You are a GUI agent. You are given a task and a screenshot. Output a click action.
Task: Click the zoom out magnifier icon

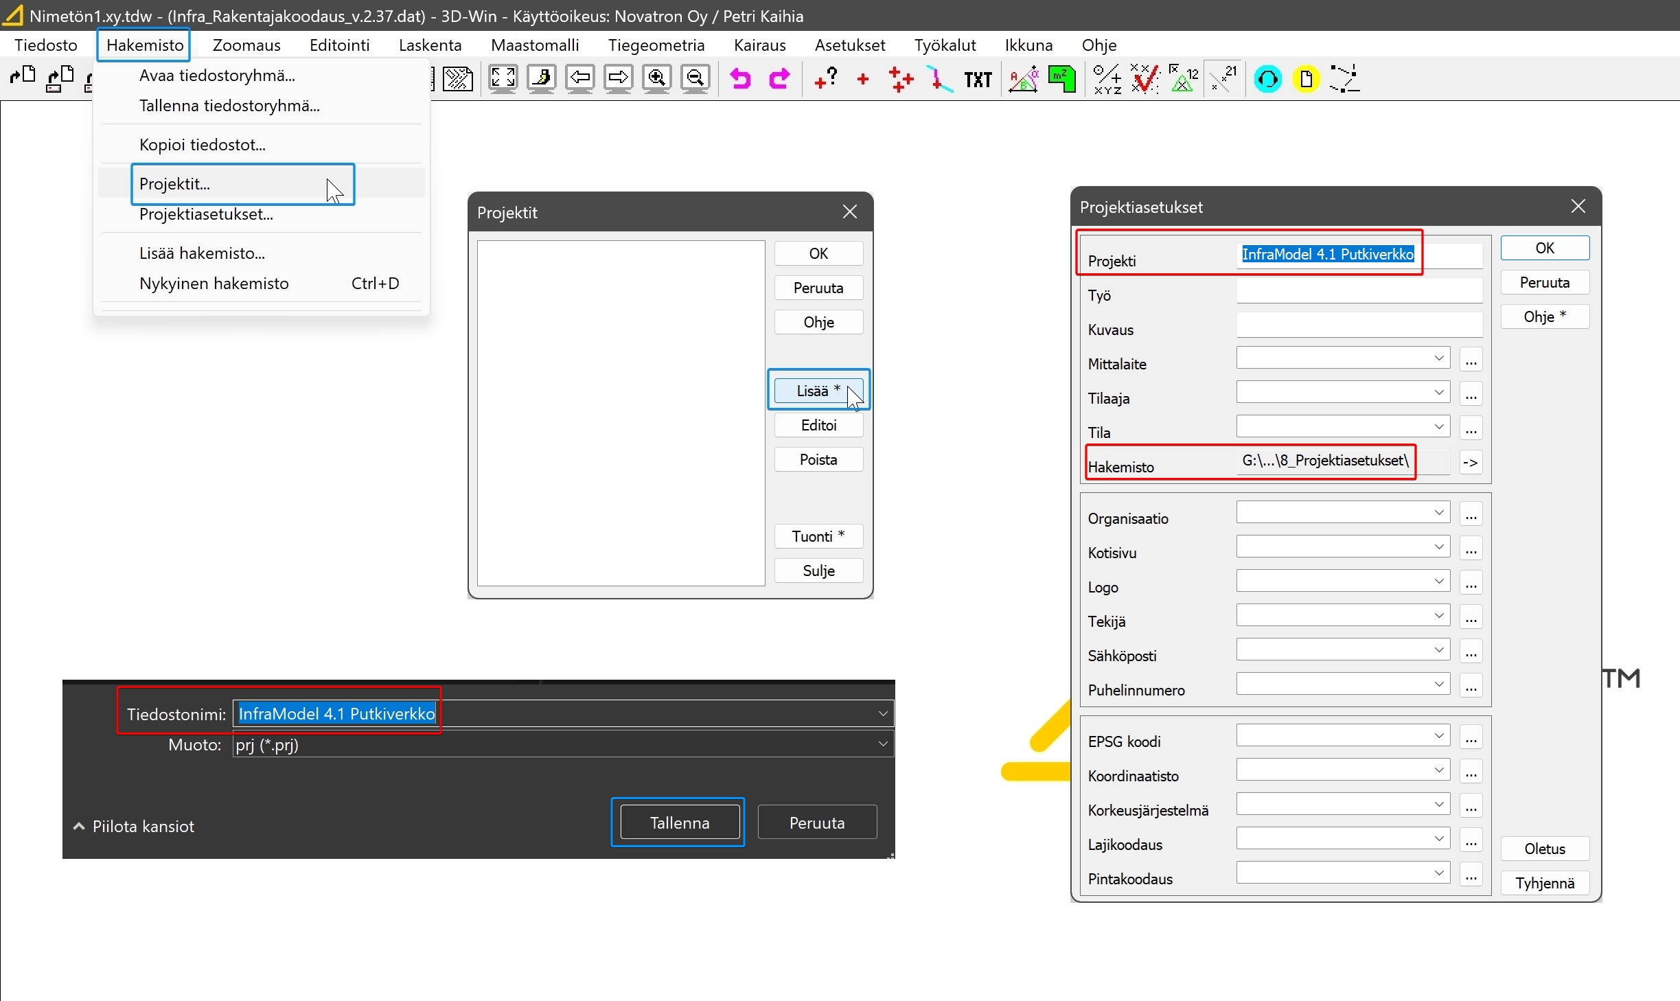[x=695, y=79]
